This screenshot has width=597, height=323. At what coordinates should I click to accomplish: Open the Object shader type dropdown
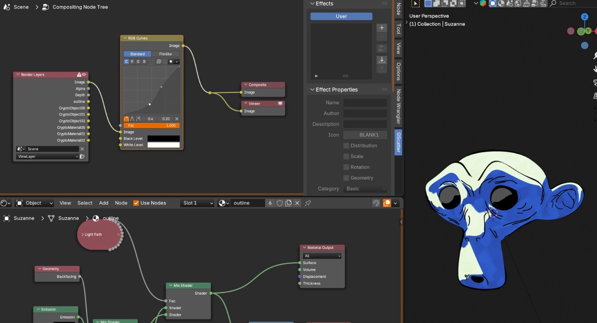click(x=35, y=203)
